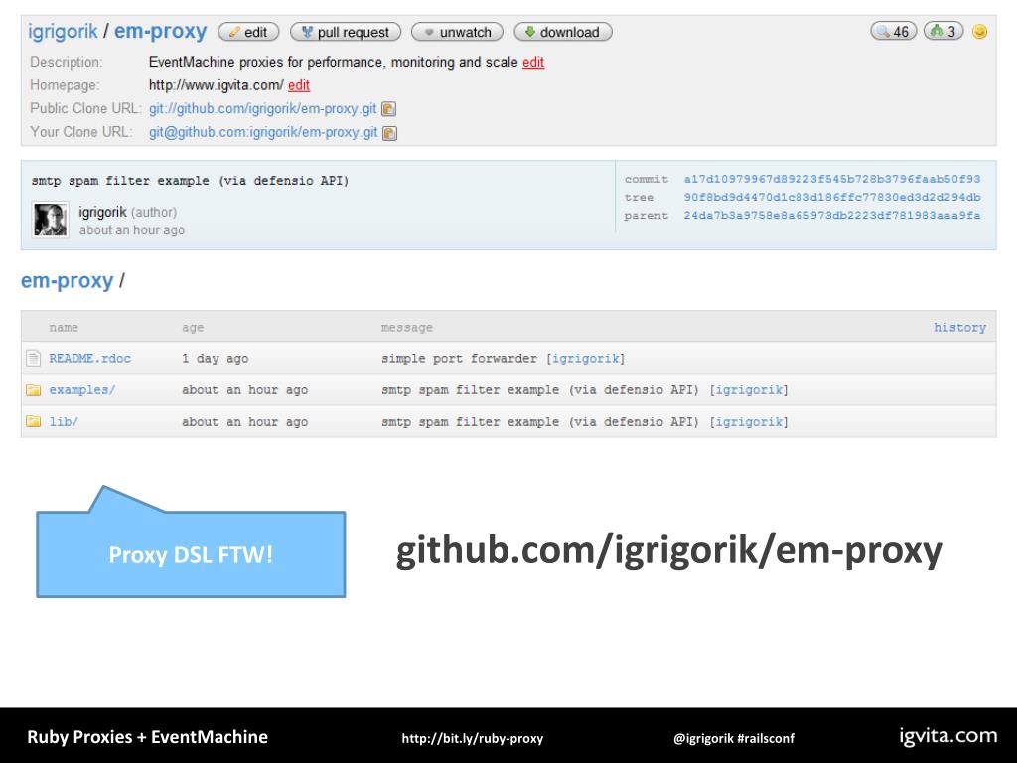Open the lib/ folder
The width and height of the screenshot is (1017, 763).
coord(64,421)
